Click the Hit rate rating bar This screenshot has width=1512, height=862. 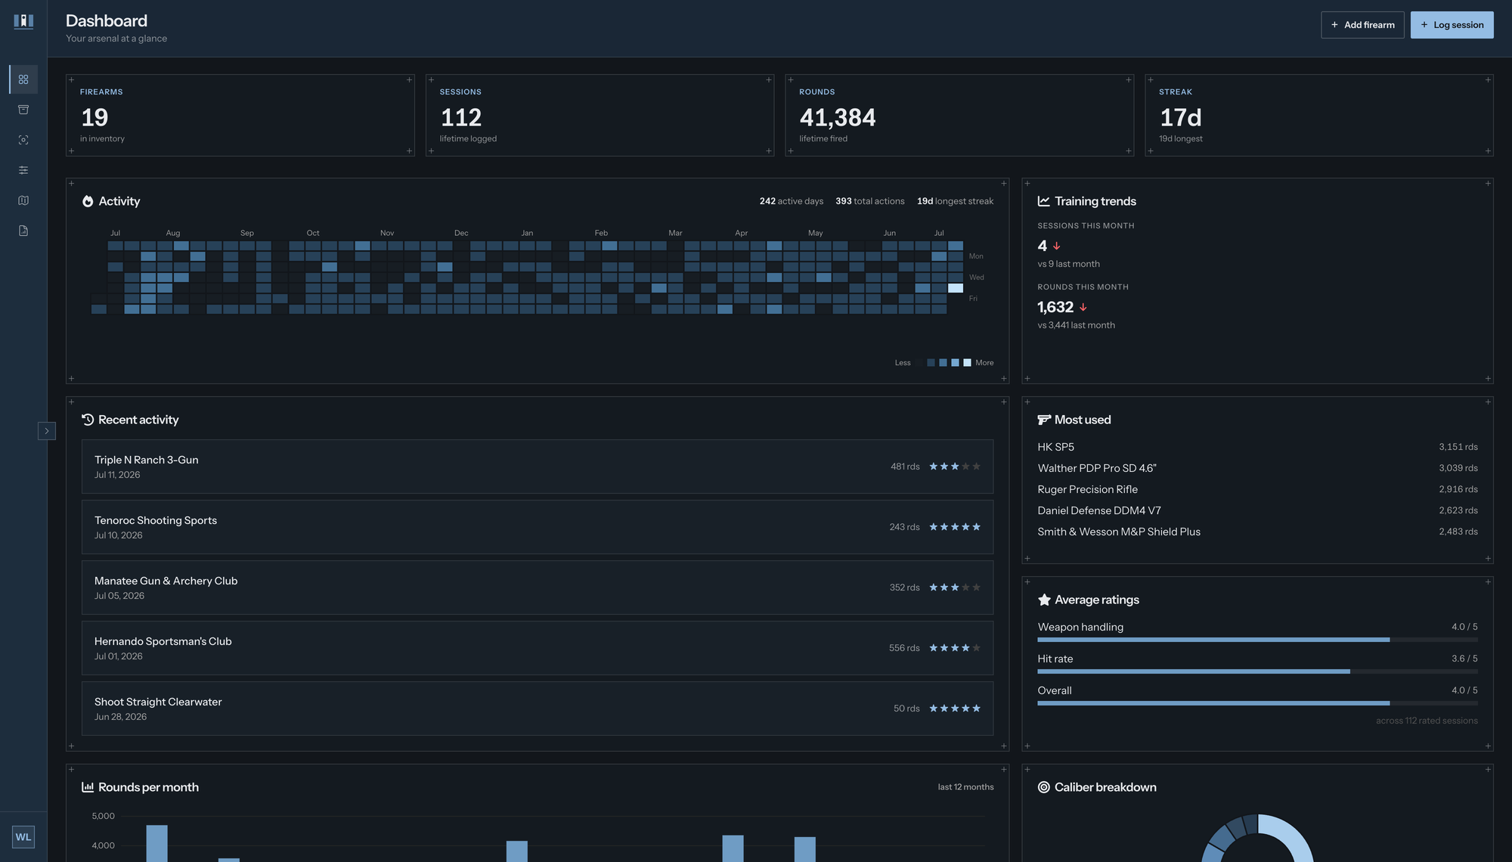click(1257, 671)
